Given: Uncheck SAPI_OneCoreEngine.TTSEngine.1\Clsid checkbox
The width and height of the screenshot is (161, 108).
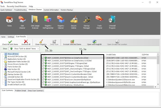Looking at the screenshot, I should click(x=43, y=71).
